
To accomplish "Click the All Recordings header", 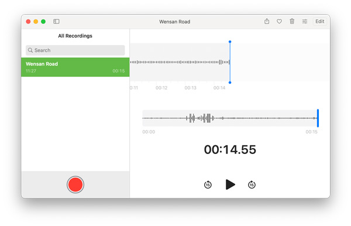I will pyautogui.click(x=75, y=36).
